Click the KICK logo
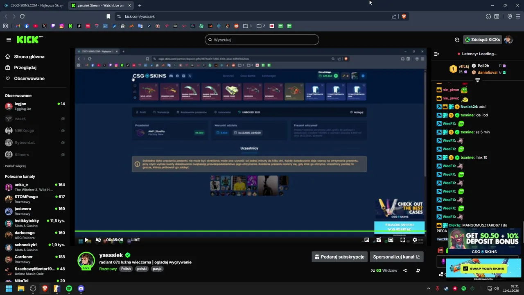This screenshot has width=524, height=295. (29, 40)
